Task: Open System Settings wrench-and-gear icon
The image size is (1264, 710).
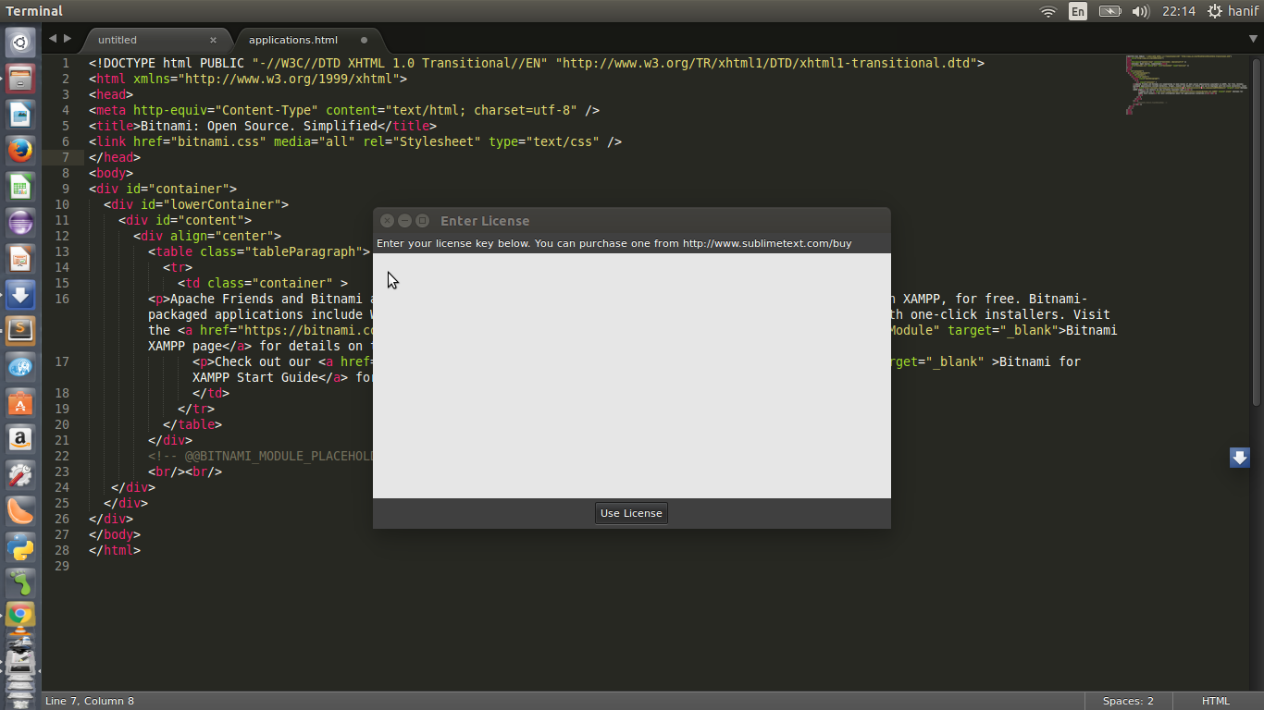Action: [20, 475]
